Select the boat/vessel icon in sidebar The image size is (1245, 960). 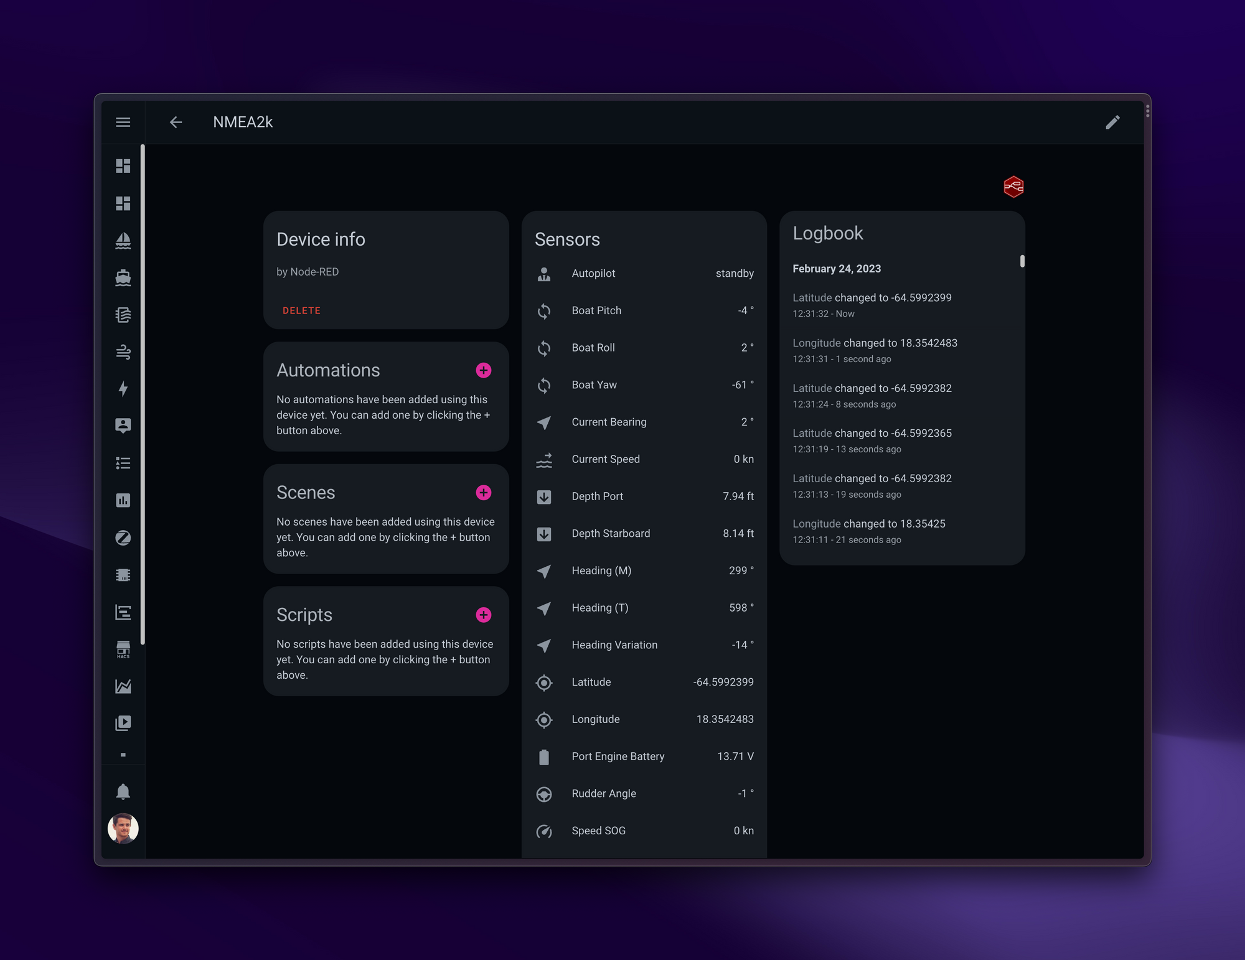[122, 239]
